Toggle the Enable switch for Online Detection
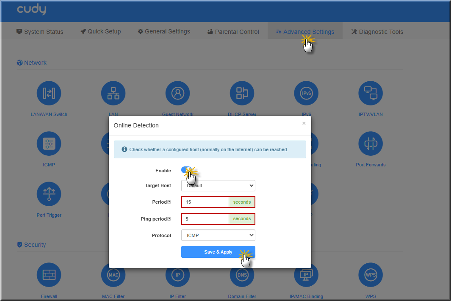The height and width of the screenshot is (301, 451). (x=187, y=170)
